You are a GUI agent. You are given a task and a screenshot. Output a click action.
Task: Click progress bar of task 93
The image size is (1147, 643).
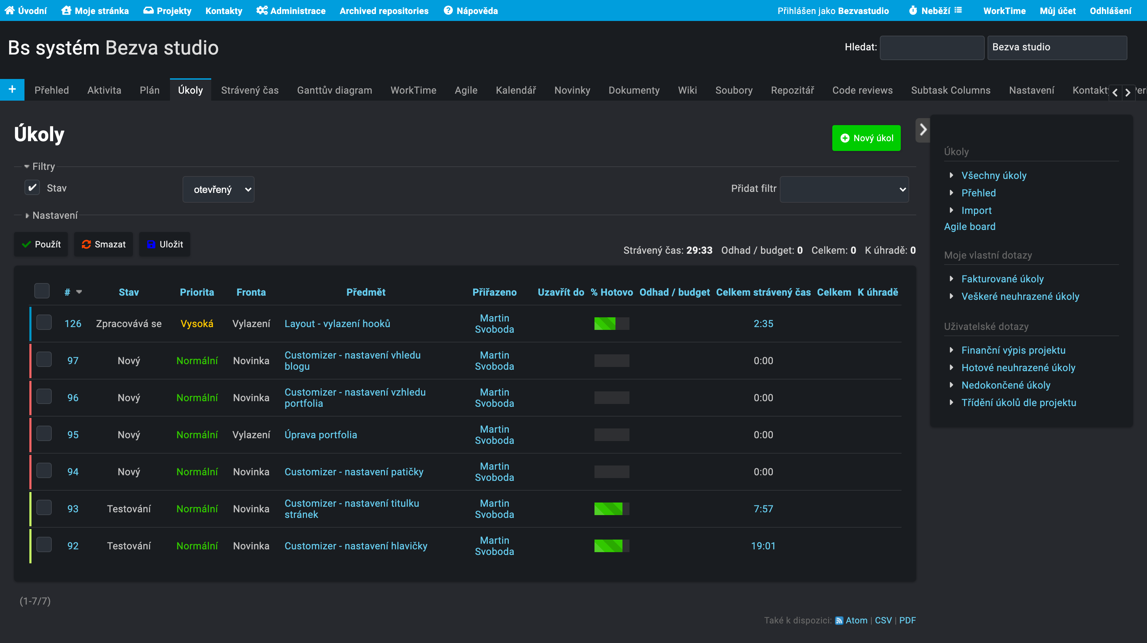click(x=611, y=508)
